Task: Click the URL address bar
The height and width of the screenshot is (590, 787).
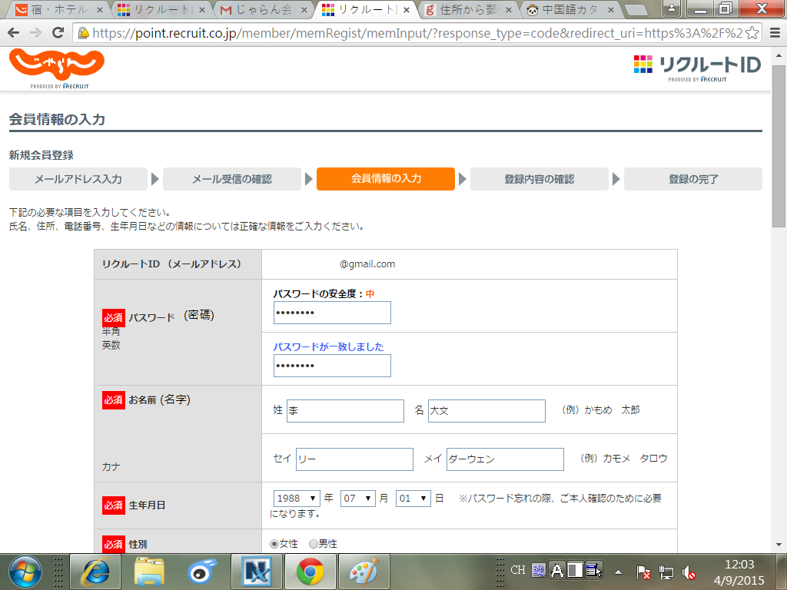Action: tap(417, 33)
